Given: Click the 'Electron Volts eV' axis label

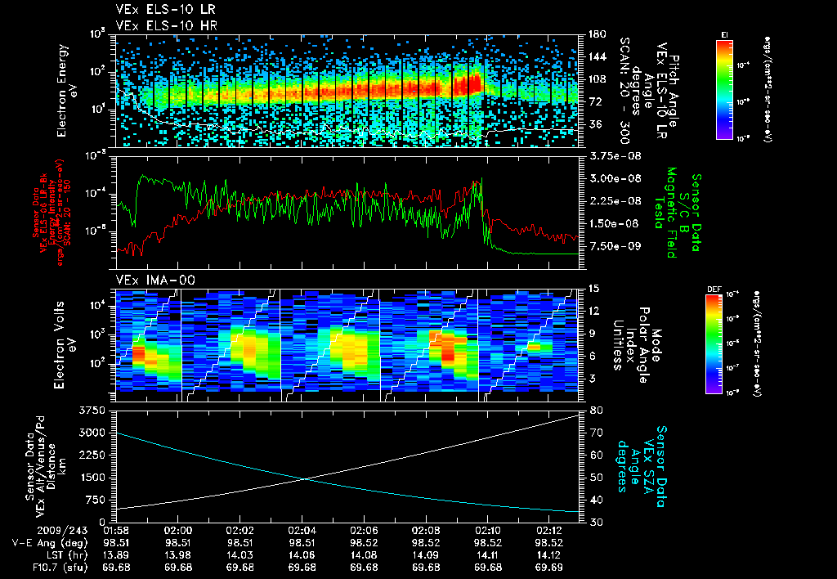Looking at the screenshot, I should click(64, 345).
